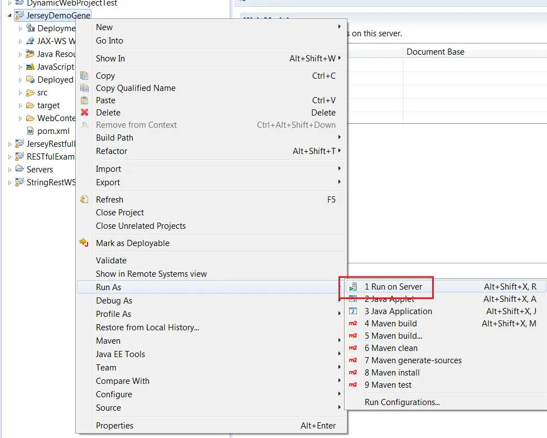547x438 pixels.
Task: Select the DynamicWebProjectTest project
Action: pos(72,3)
